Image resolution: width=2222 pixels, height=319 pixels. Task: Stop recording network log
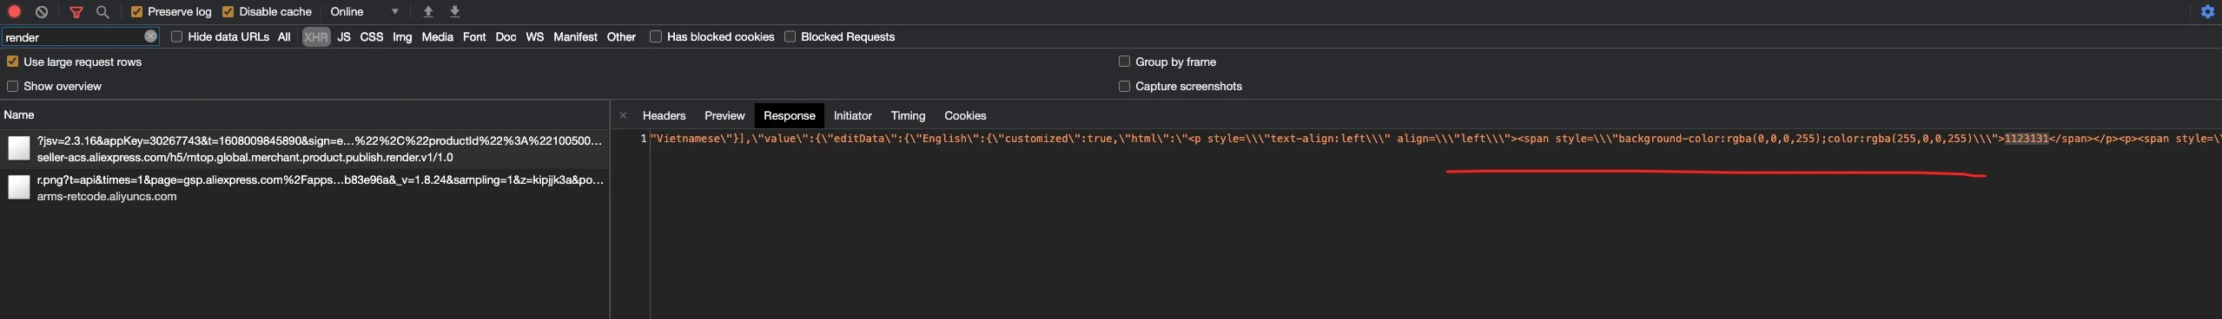(14, 11)
